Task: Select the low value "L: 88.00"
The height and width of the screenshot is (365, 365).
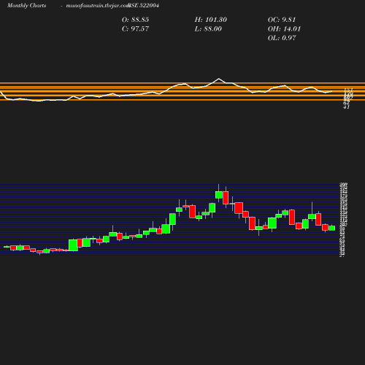Action: click(208, 28)
